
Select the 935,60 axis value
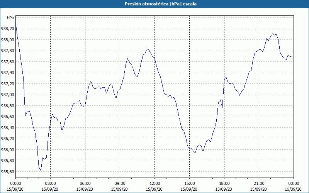coord(7,172)
